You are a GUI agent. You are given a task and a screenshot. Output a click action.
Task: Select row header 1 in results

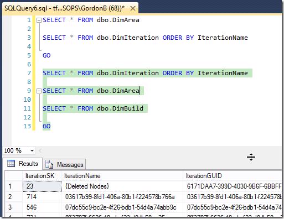pyautogui.click(x=14, y=186)
